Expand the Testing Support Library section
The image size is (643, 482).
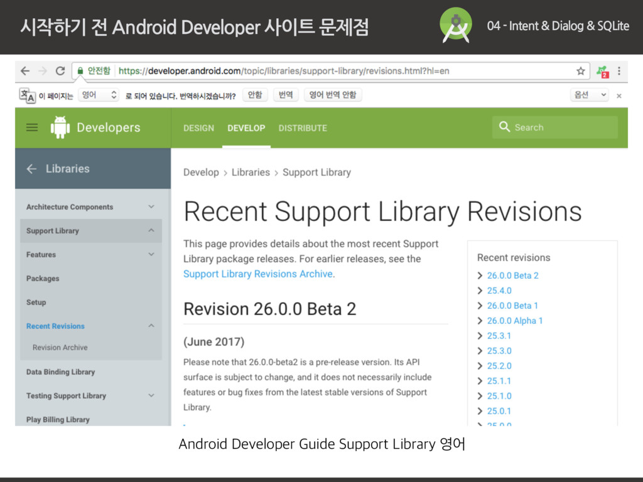(151, 395)
